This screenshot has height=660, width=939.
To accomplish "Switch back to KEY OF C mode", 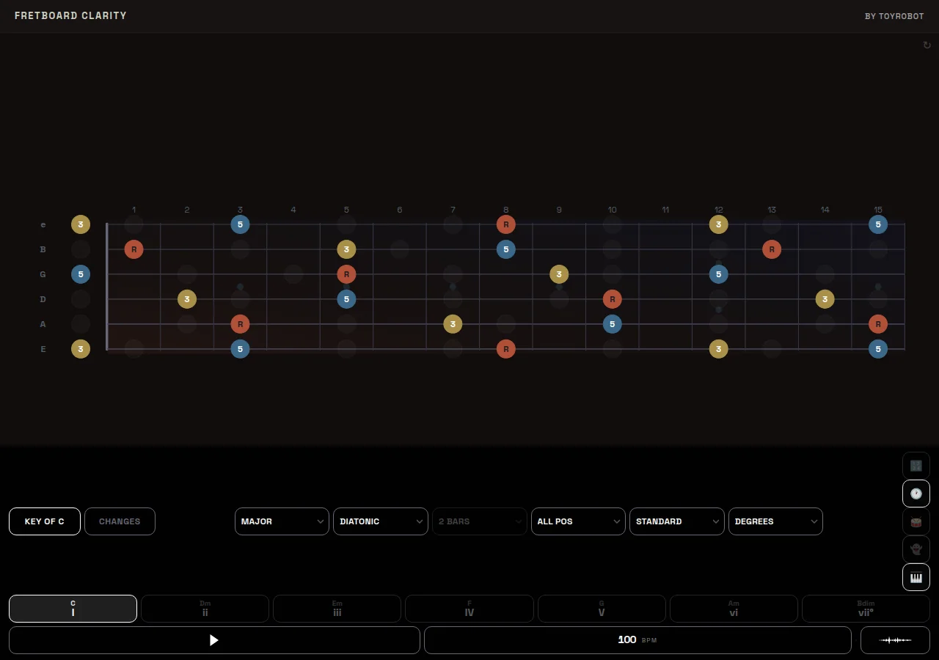I will pyautogui.click(x=45, y=521).
